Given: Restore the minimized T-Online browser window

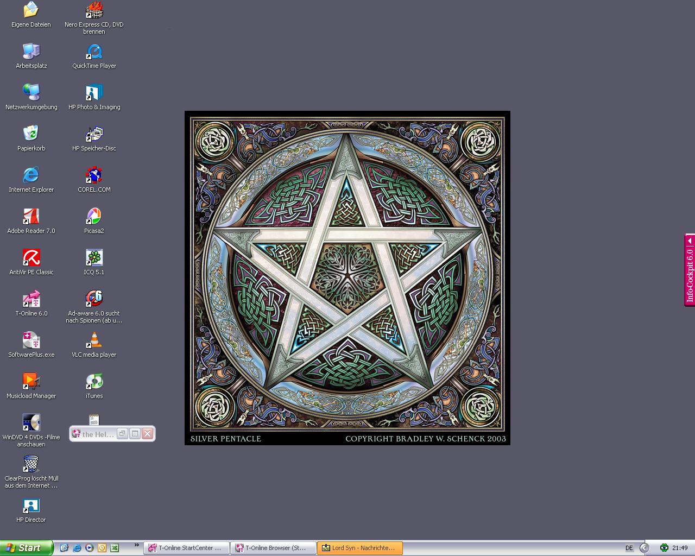Looking at the screenshot, I should point(122,434).
